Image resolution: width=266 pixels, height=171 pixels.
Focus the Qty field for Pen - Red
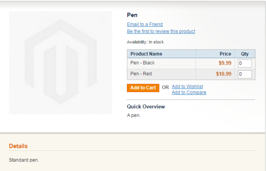click(245, 74)
